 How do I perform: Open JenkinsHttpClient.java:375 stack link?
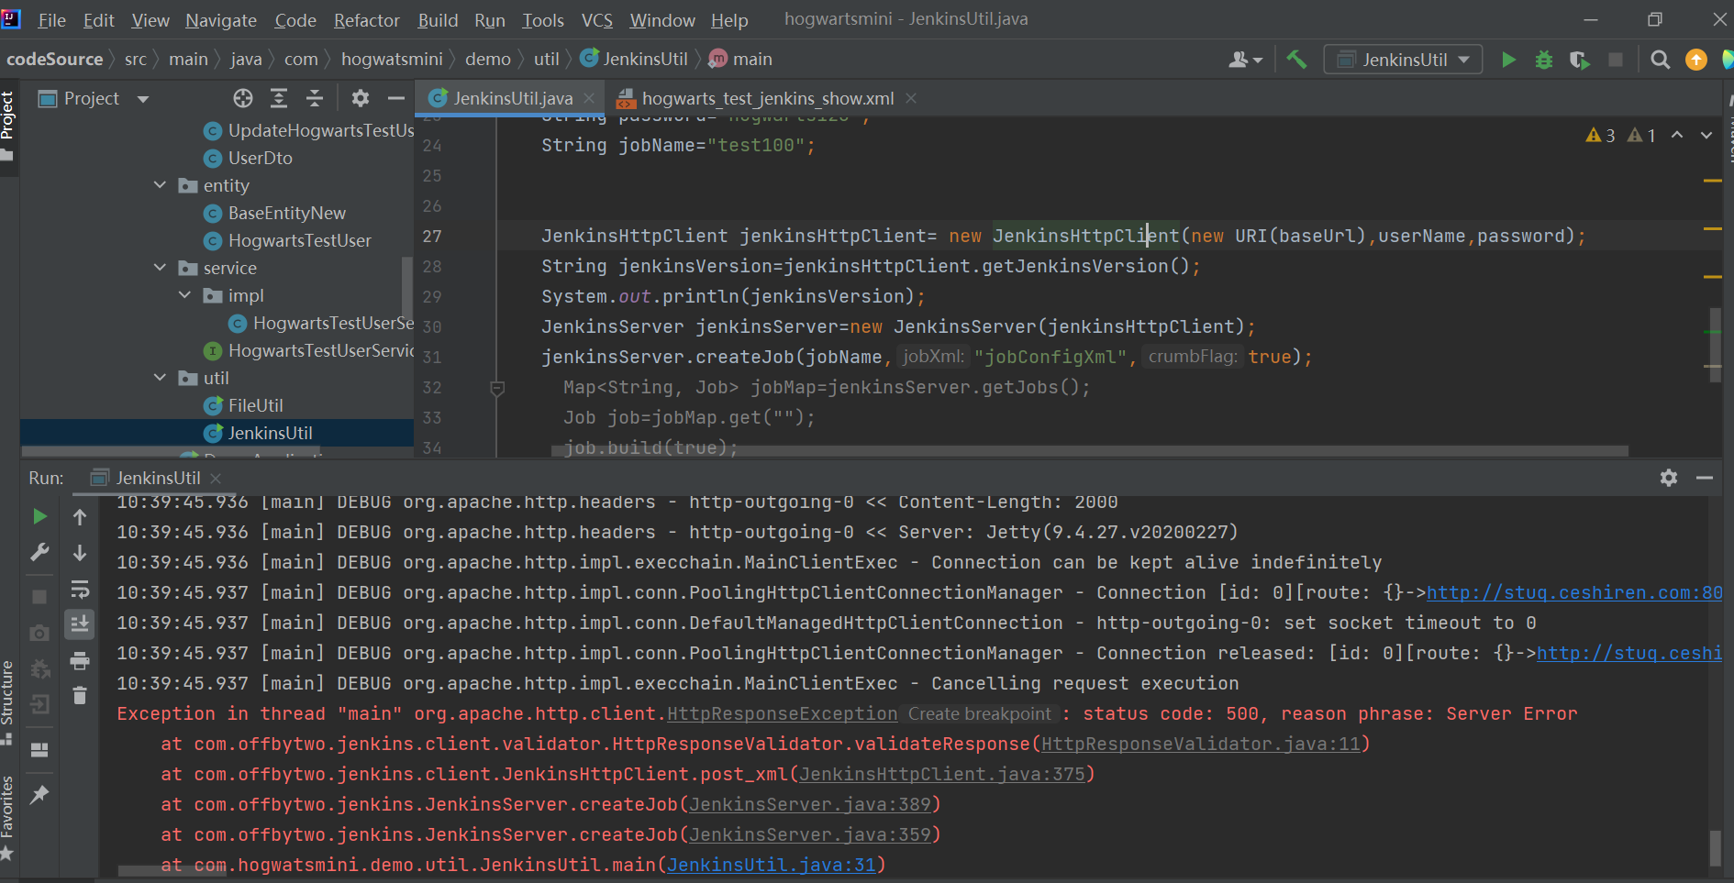tap(942, 774)
